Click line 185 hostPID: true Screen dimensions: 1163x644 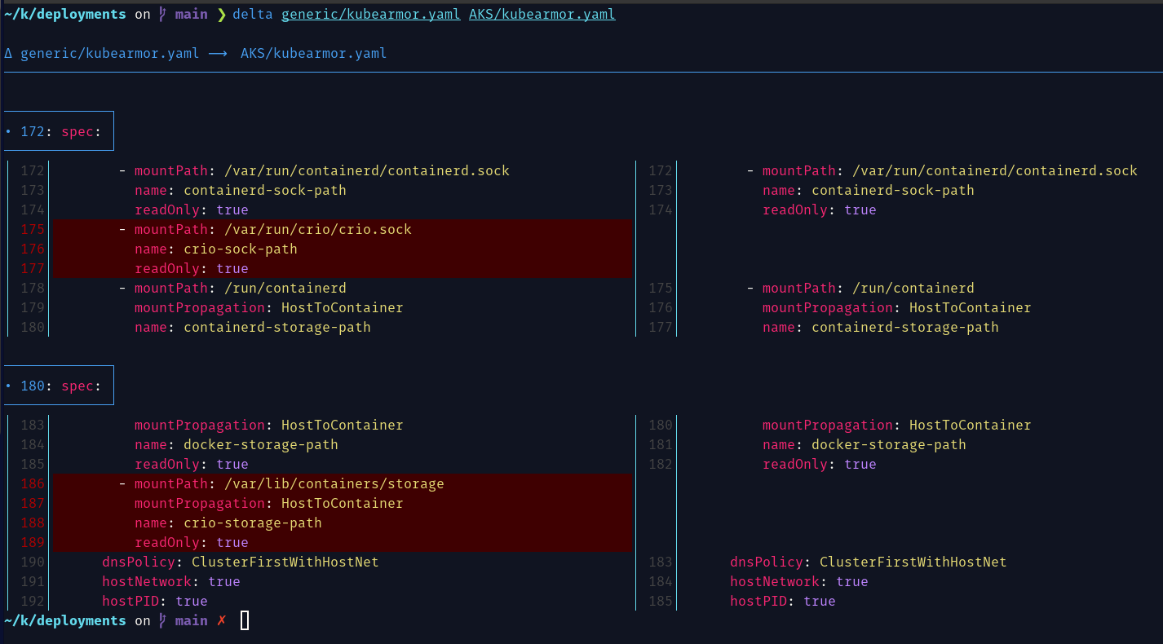(783, 602)
